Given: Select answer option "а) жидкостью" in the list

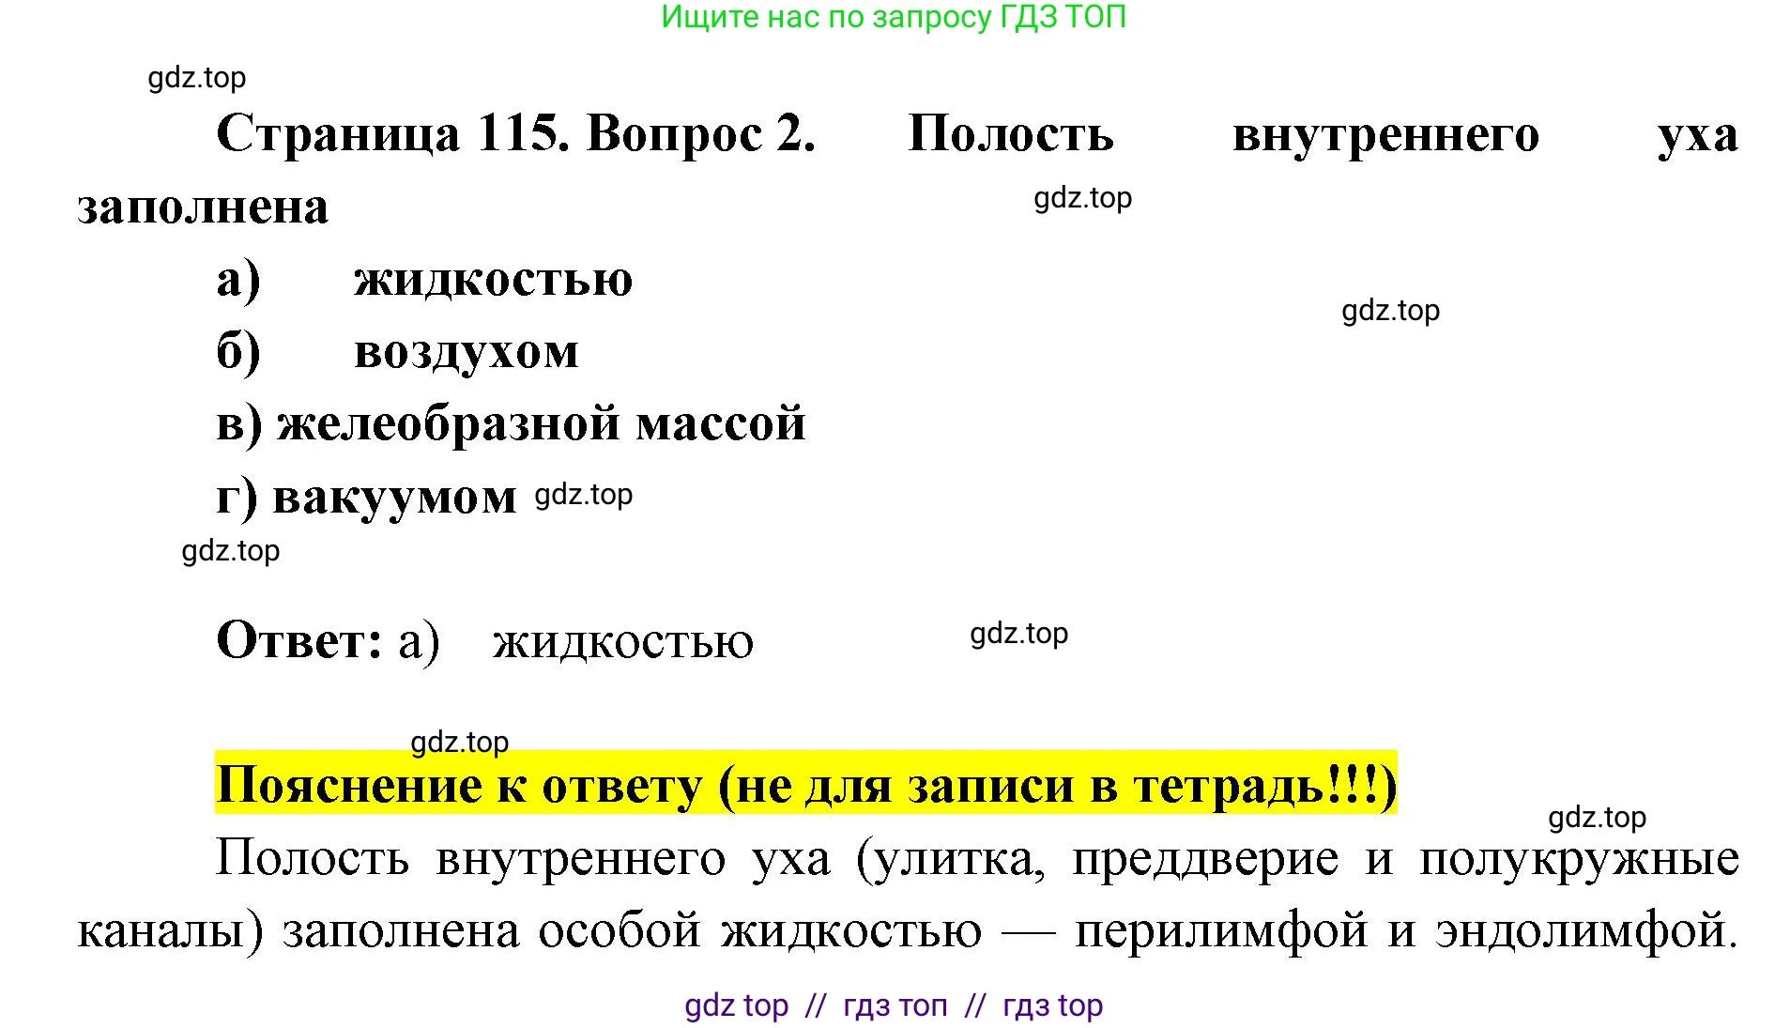Looking at the screenshot, I should point(424,279).
